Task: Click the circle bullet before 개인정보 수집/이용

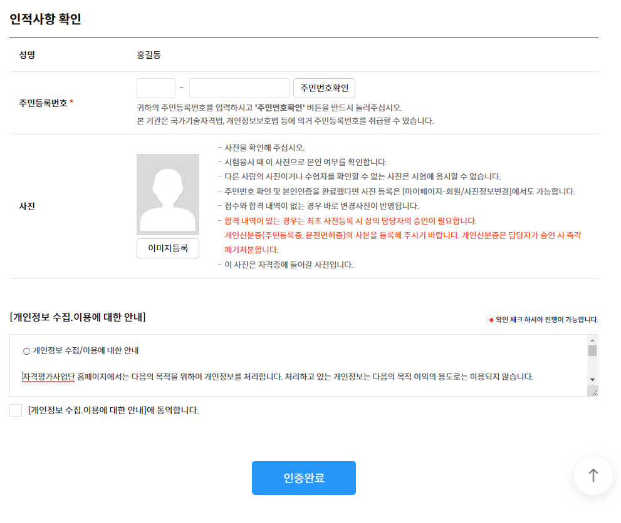Action: (x=26, y=351)
